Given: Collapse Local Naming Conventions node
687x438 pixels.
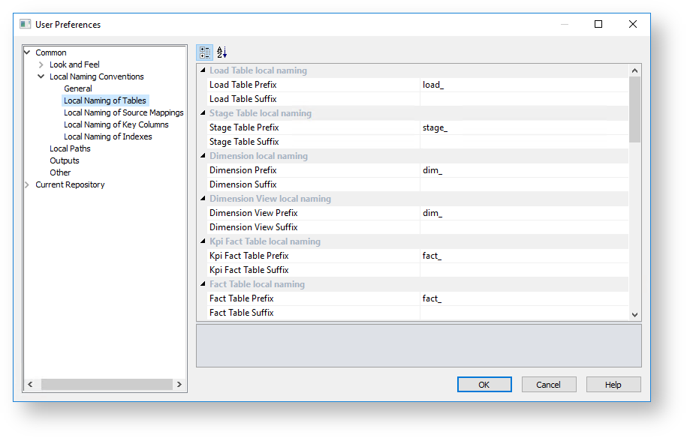Looking at the screenshot, I should pos(41,76).
